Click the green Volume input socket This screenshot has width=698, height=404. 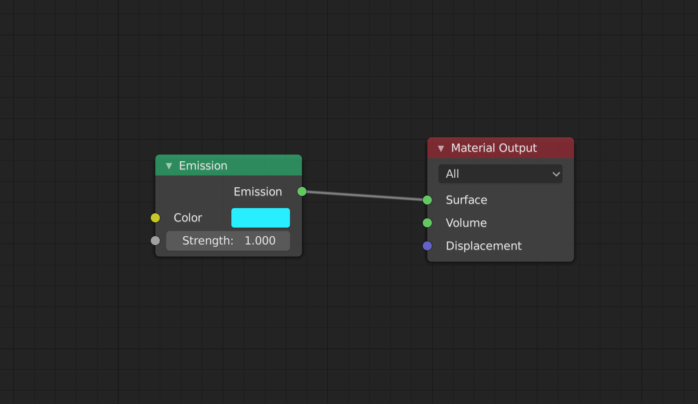point(427,223)
